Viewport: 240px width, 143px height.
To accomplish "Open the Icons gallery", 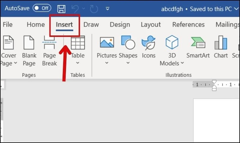I will (x=148, y=47).
